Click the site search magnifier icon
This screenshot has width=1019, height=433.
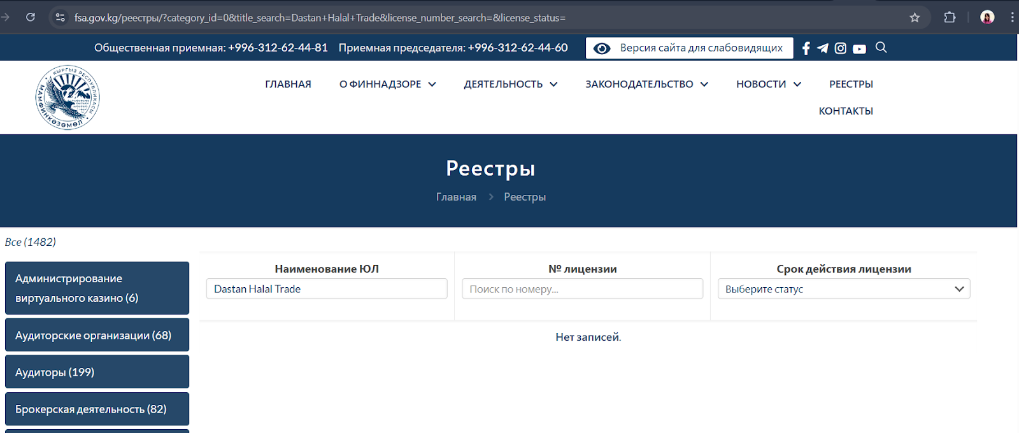[881, 47]
